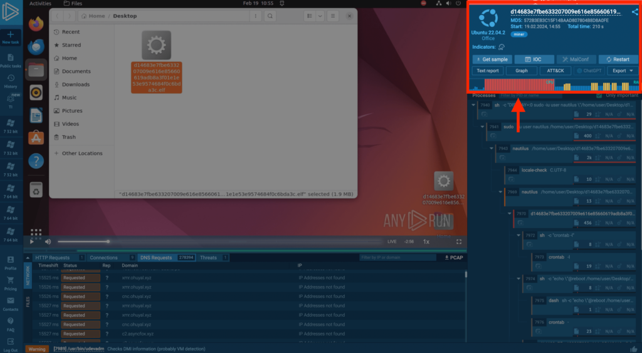The width and height of the screenshot is (642, 353).
Task: Collapse the 7941 sudo process node
Action: [483, 127]
